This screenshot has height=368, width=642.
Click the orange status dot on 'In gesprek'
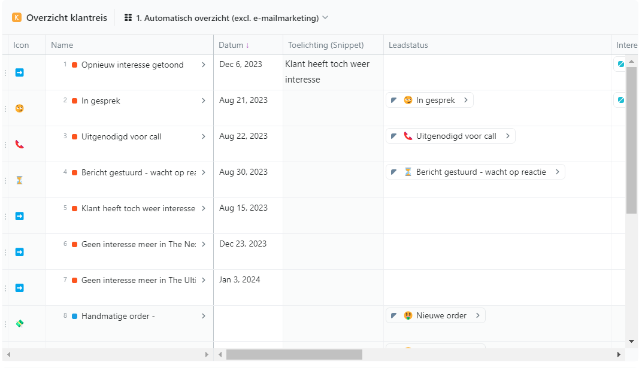75,101
